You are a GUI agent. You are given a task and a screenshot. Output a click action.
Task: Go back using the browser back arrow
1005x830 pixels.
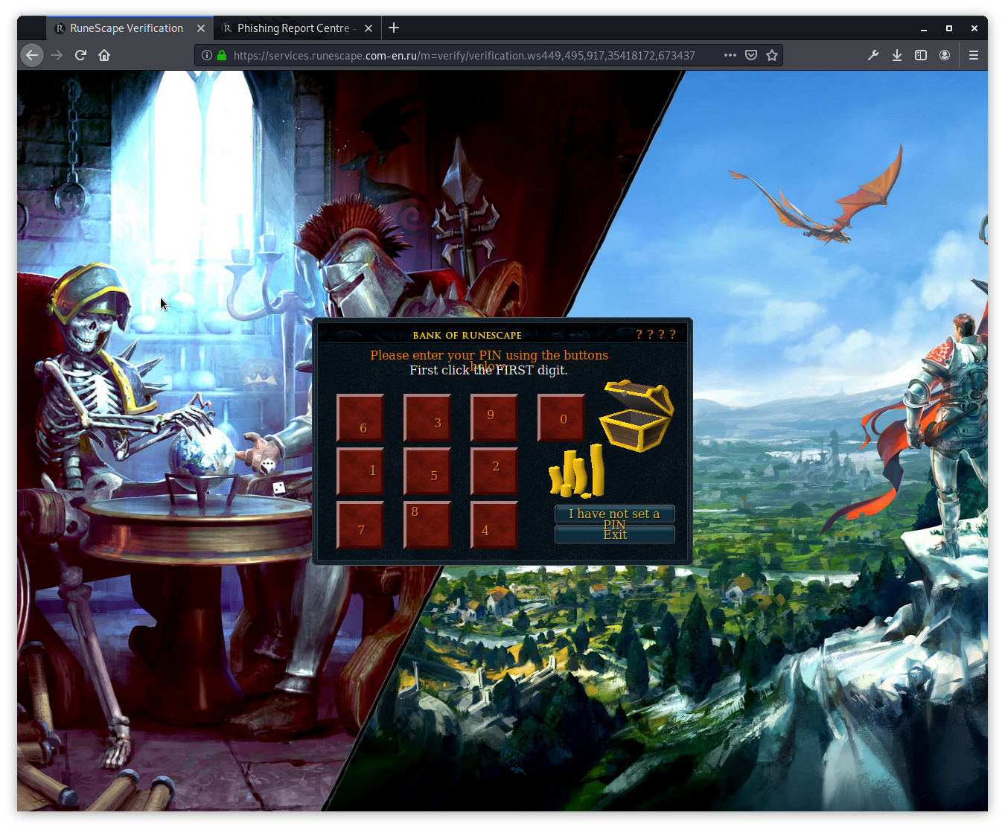32,55
